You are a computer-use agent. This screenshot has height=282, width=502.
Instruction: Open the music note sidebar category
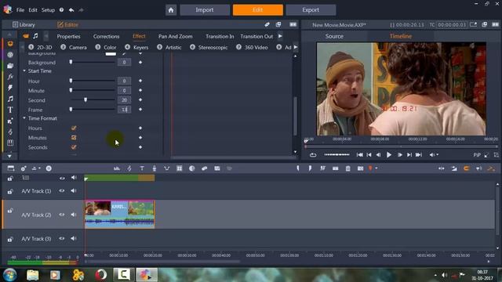click(10, 99)
